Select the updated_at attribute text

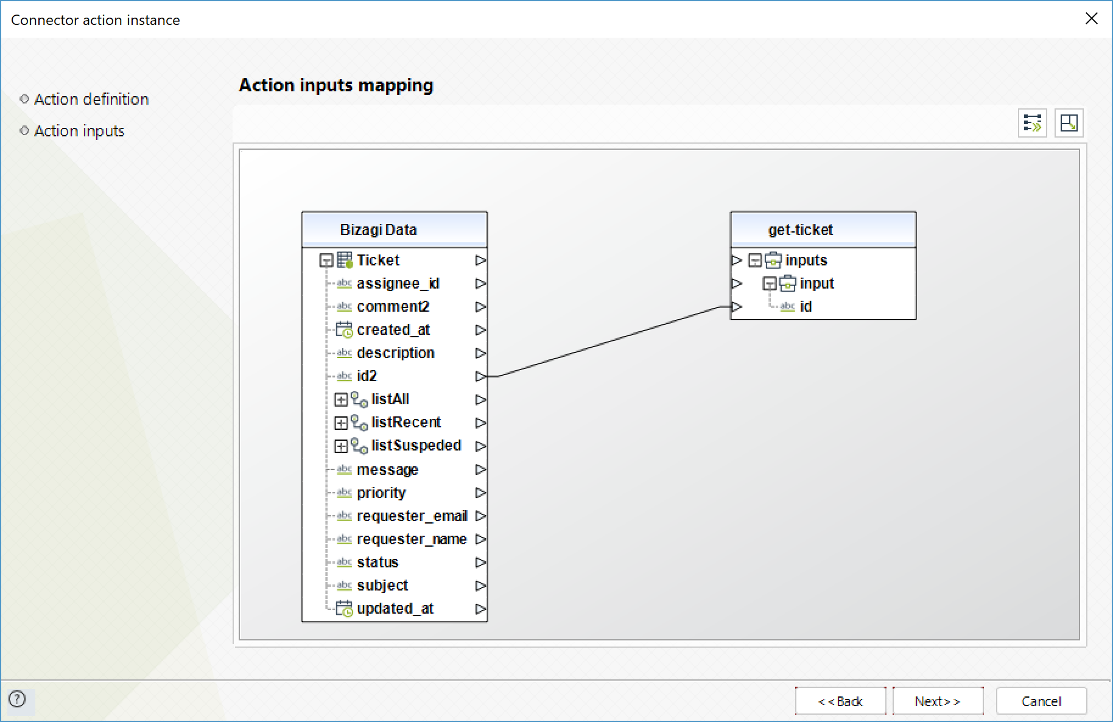[395, 608]
